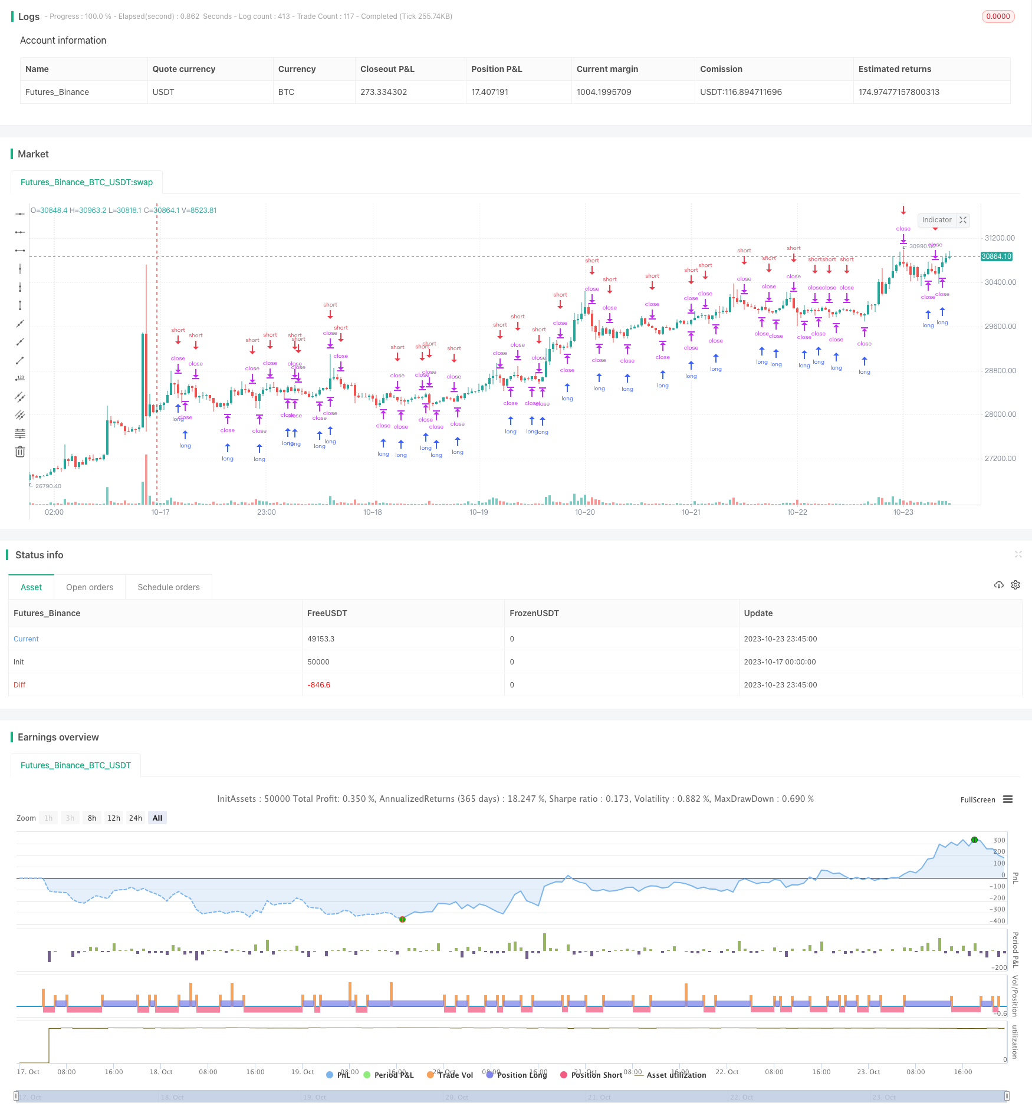Viewport: 1032px width, 1119px height.
Task: Click the FullScreen button on earnings chart
Action: (977, 799)
